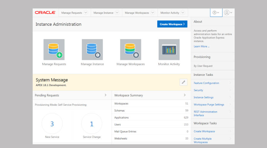Image resolution: width=267 pixels, height=148 pixels.
Task: Click By User Request provisioning text
Action: [x=203, y=66]
